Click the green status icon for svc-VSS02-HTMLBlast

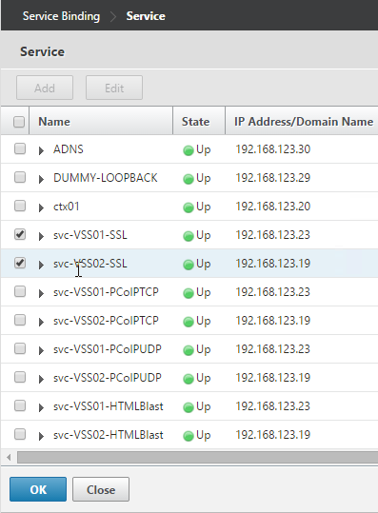click(x=189, y=436)
